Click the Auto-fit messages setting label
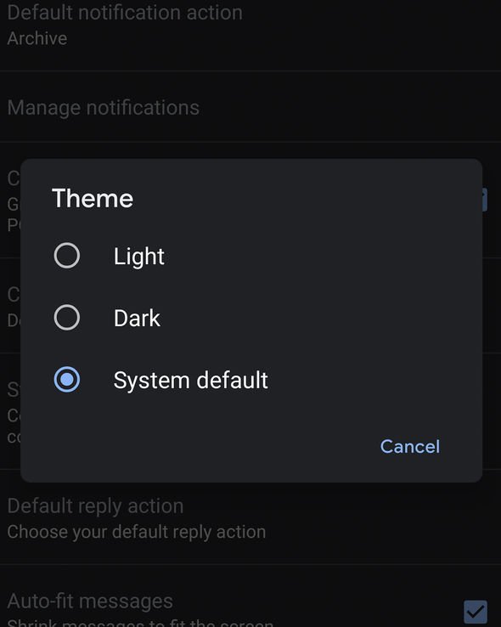This screenshot has width=501, height=627. 90,601
